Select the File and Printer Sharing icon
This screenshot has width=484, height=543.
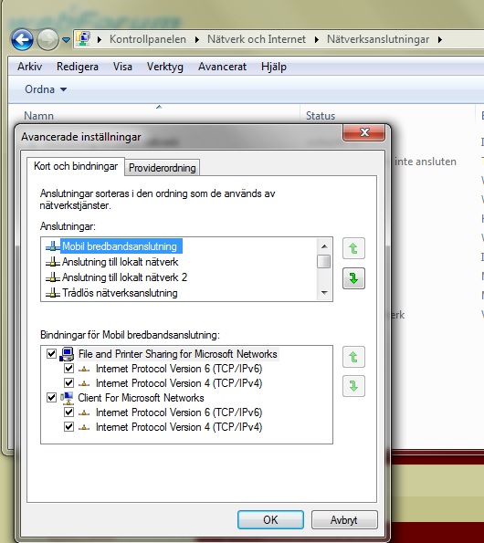pos(67,354)
